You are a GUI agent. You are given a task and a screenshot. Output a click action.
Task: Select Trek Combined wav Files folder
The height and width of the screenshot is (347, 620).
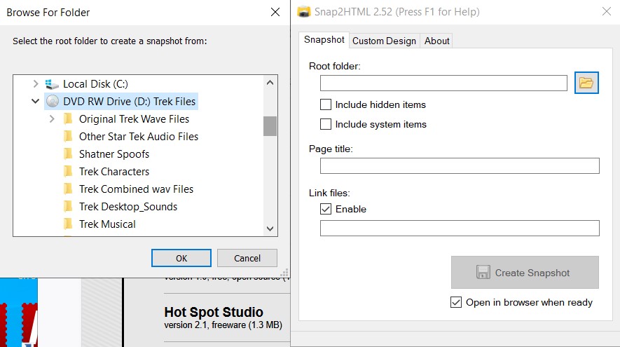click(136, 189)
